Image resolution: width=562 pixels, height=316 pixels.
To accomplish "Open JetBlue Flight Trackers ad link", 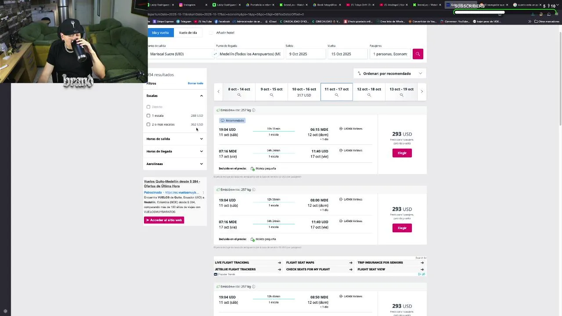I will [248, 269].
